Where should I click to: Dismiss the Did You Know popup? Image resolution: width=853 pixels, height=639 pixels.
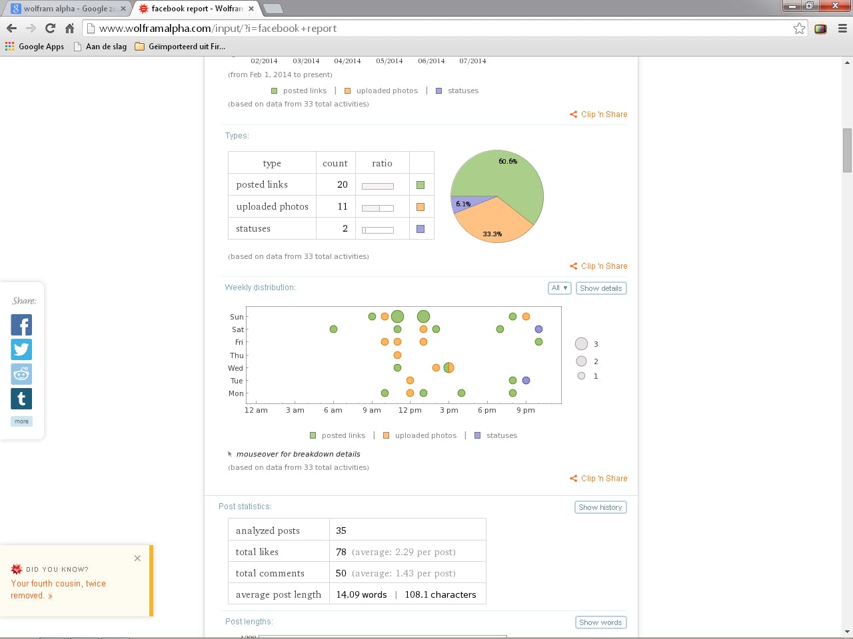pyautogui.click(x=137, y=558)
